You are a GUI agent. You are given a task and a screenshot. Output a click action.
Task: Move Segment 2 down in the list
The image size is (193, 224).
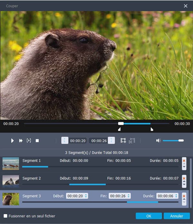(x=184, y=184)
